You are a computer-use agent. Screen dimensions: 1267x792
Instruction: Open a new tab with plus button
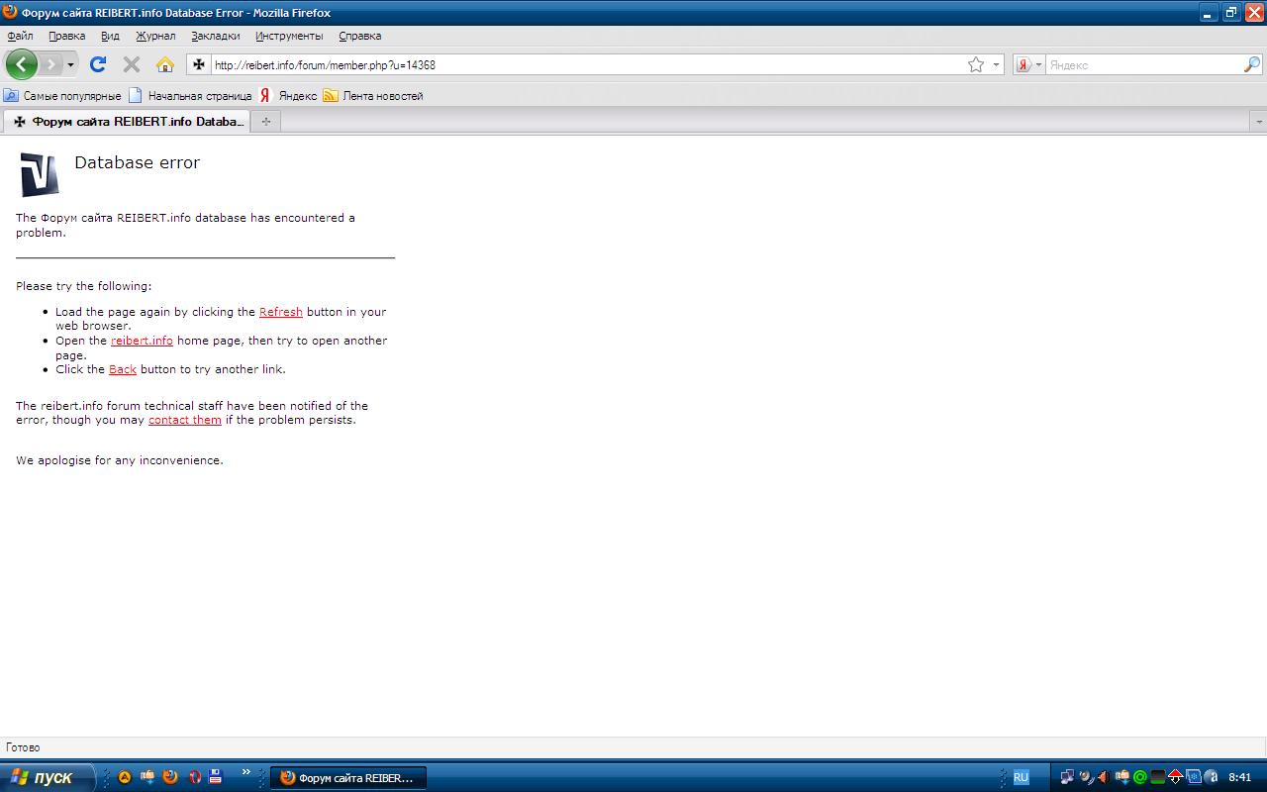click(265, 121)
